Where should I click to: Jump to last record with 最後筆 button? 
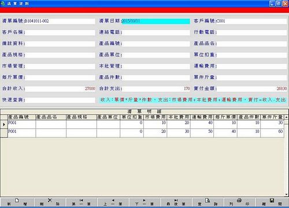click(176, 202)
